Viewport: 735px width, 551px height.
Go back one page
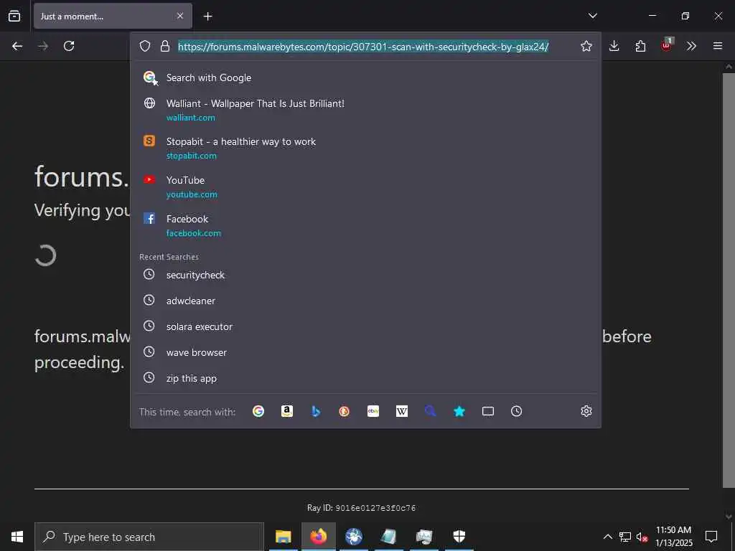[x=17, y=46]
